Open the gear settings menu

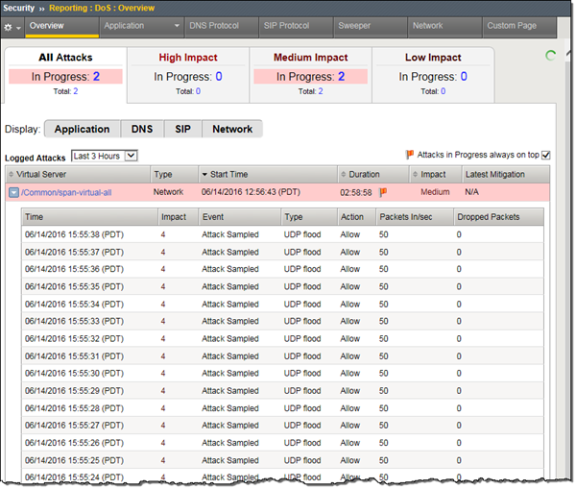click(x=12, y=26)
